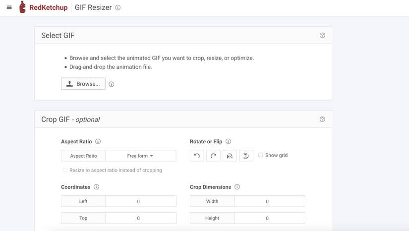Rotate the GIF clockwise
The width and height of the screenshot is (409, 231).
click(213, 156)
